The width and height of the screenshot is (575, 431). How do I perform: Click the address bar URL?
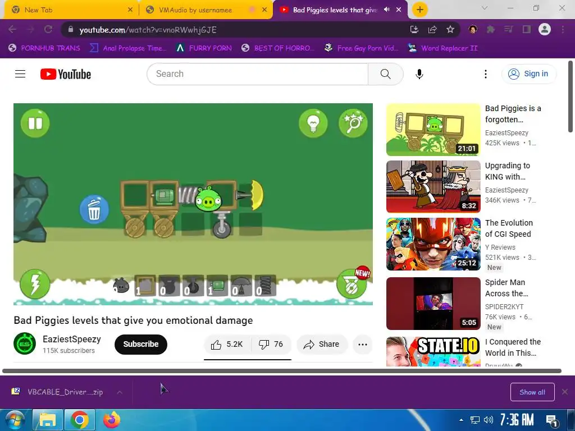[x=148, y=30]
